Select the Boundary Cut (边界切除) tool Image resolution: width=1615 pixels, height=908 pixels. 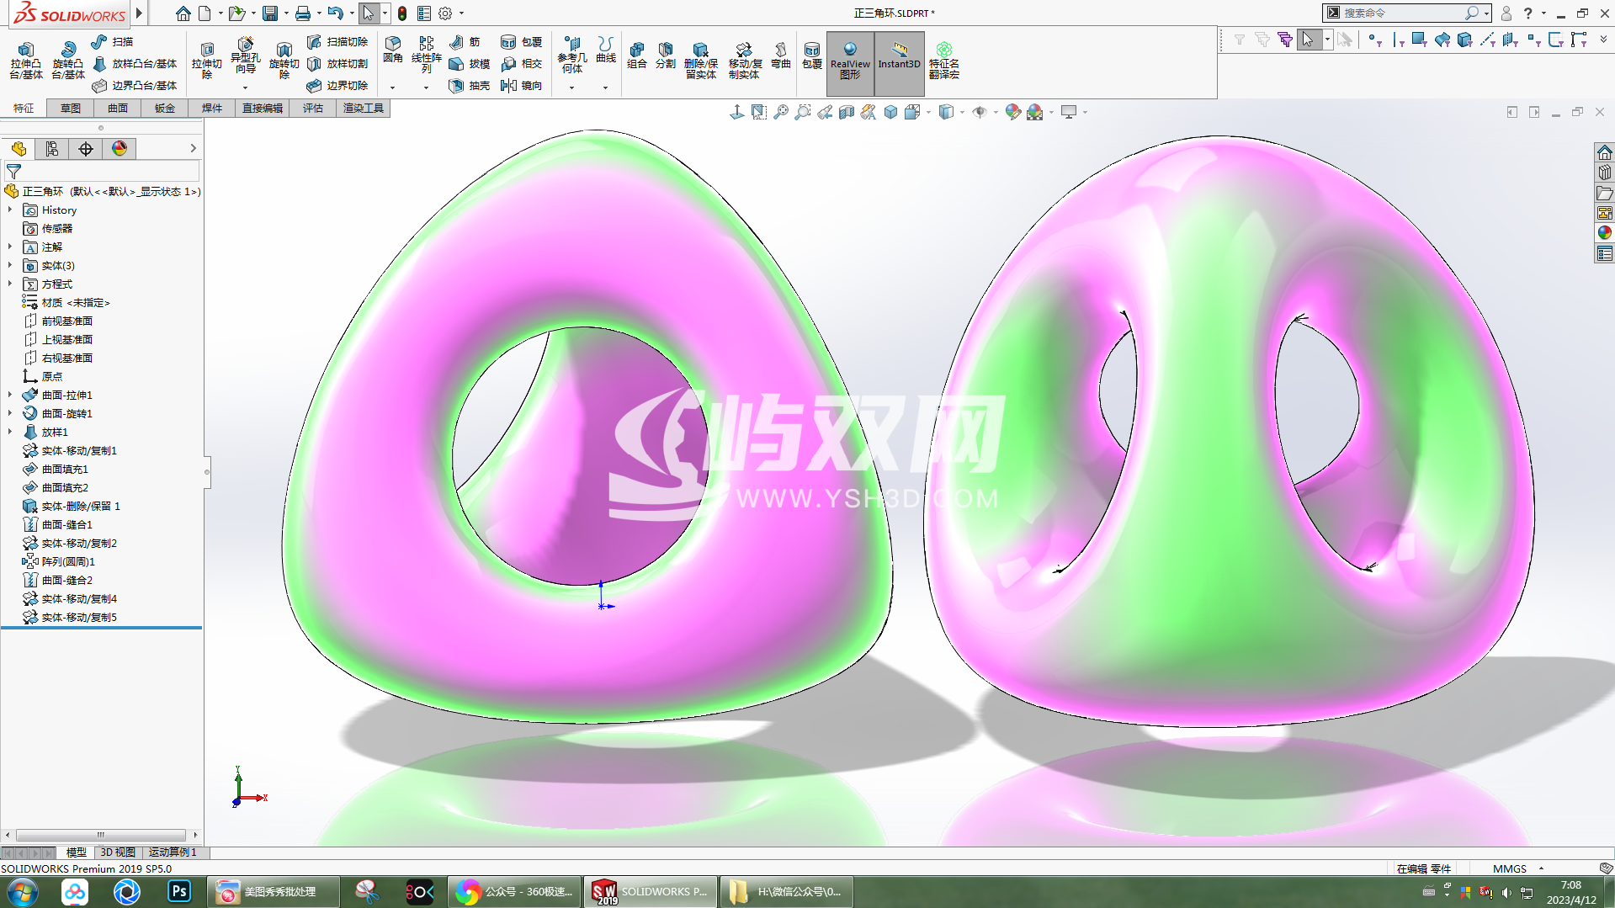[337, 85]
